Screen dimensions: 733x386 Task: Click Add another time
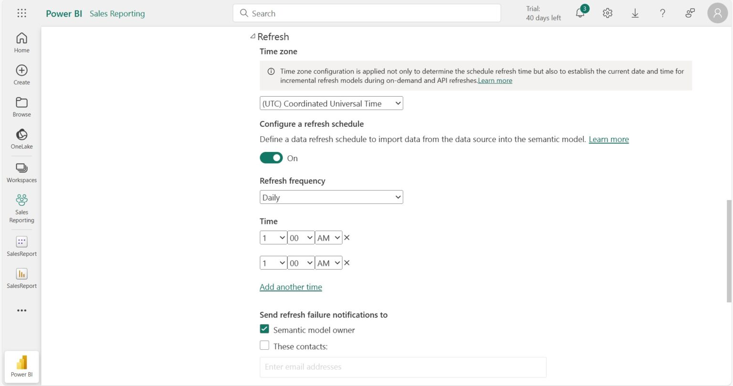tap(291, 287)
